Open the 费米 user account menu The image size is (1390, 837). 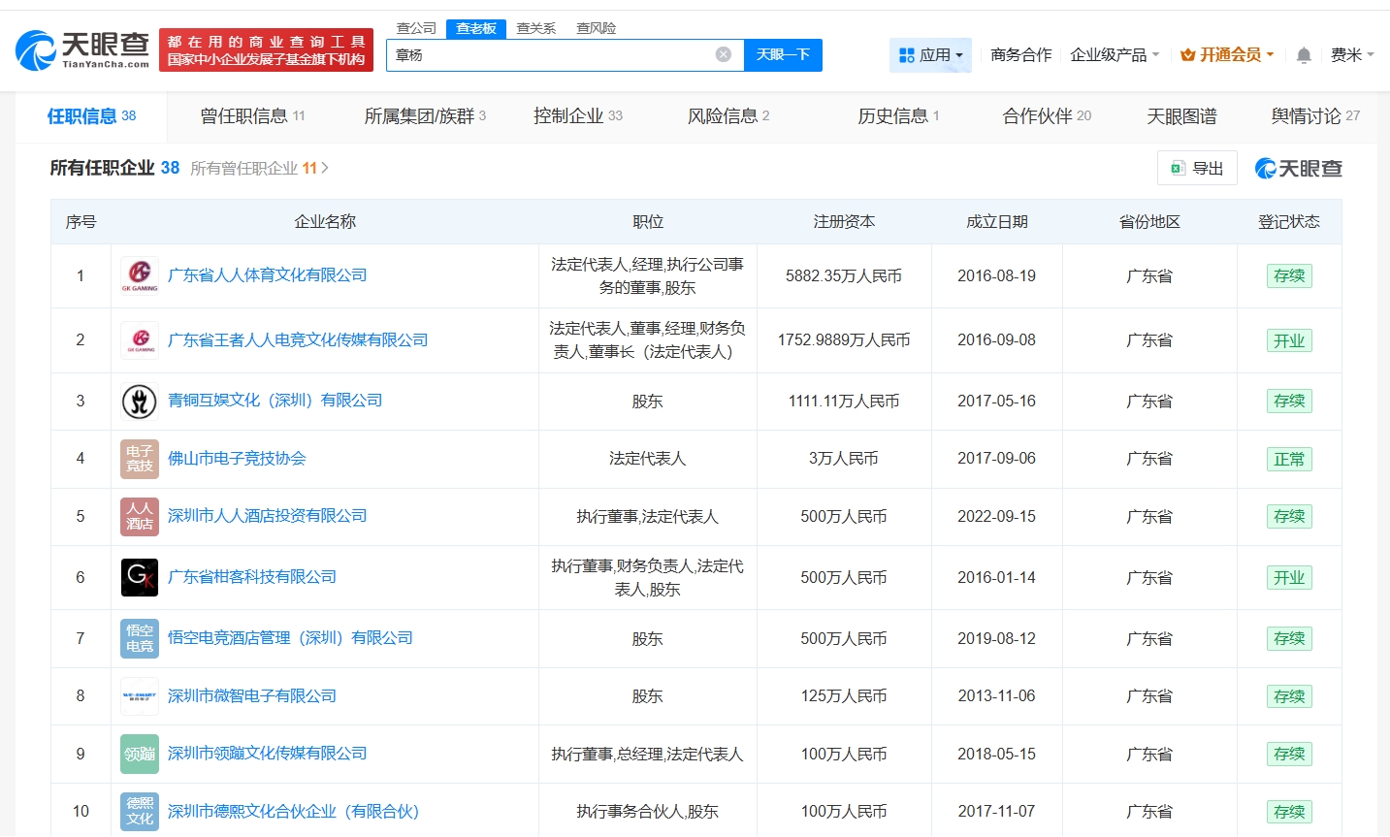[x=1352, y=55]
